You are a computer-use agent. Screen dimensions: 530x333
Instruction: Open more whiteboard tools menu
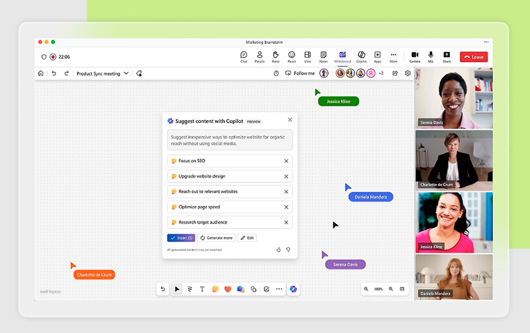(279, 289)
